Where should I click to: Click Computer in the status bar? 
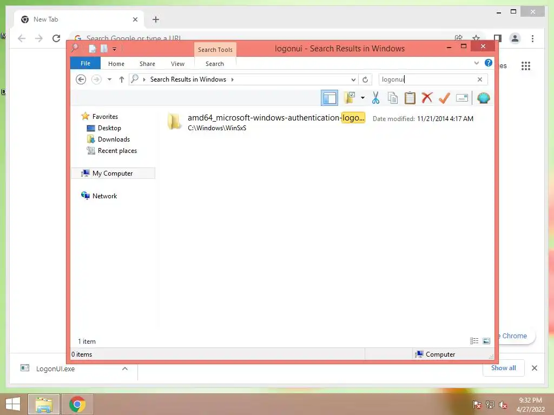[440, 354]
